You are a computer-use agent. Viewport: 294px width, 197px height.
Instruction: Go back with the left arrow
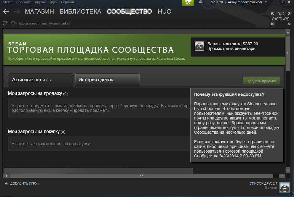(6, 12)
